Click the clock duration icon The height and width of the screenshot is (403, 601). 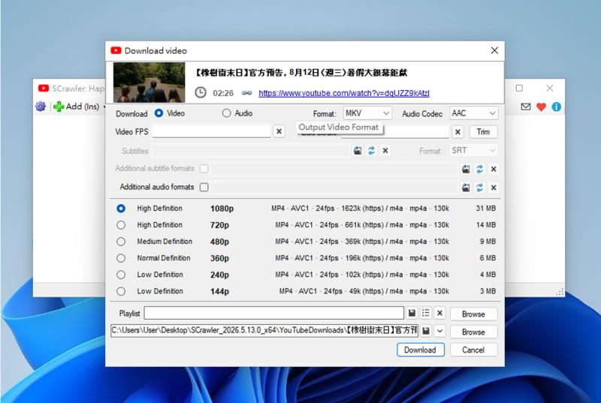click(x=201, y=92)
